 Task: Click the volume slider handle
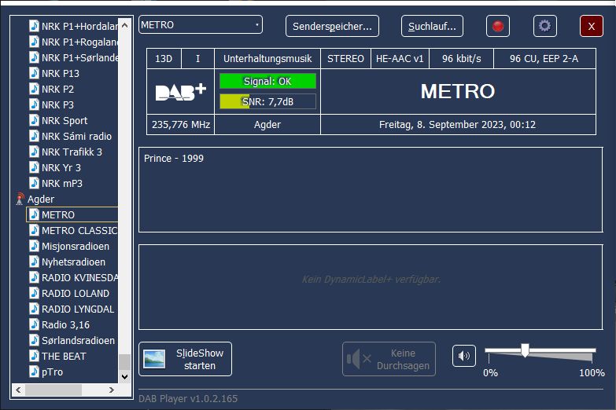(525, 350)
